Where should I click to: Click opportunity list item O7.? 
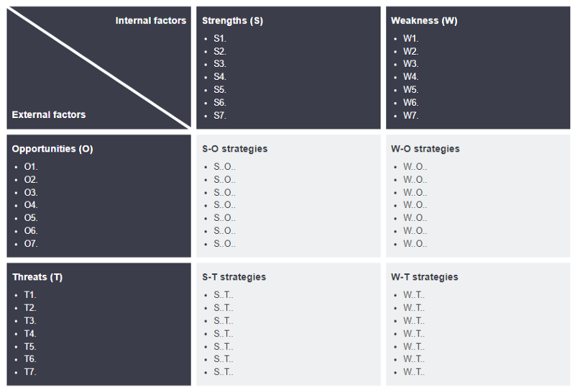pos(31,243)
